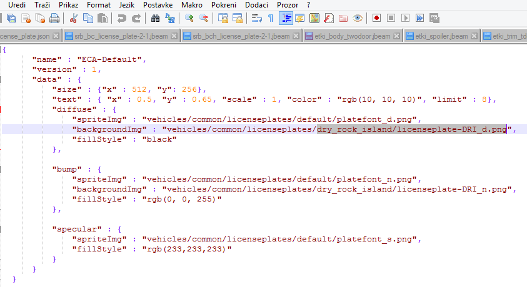Open the Dodaci menu
Image resolution: width=527 pixels, height=287 pixels.
257,5
